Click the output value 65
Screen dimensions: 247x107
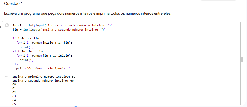14,104
